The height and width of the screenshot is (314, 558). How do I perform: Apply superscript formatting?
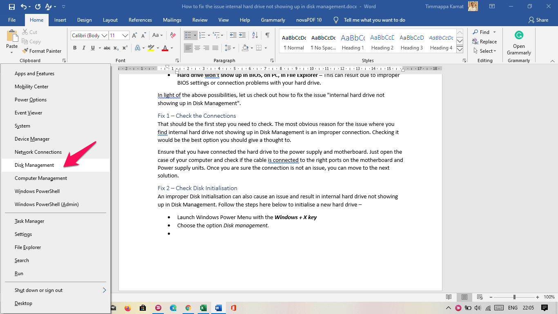click(x=125, y=48)
